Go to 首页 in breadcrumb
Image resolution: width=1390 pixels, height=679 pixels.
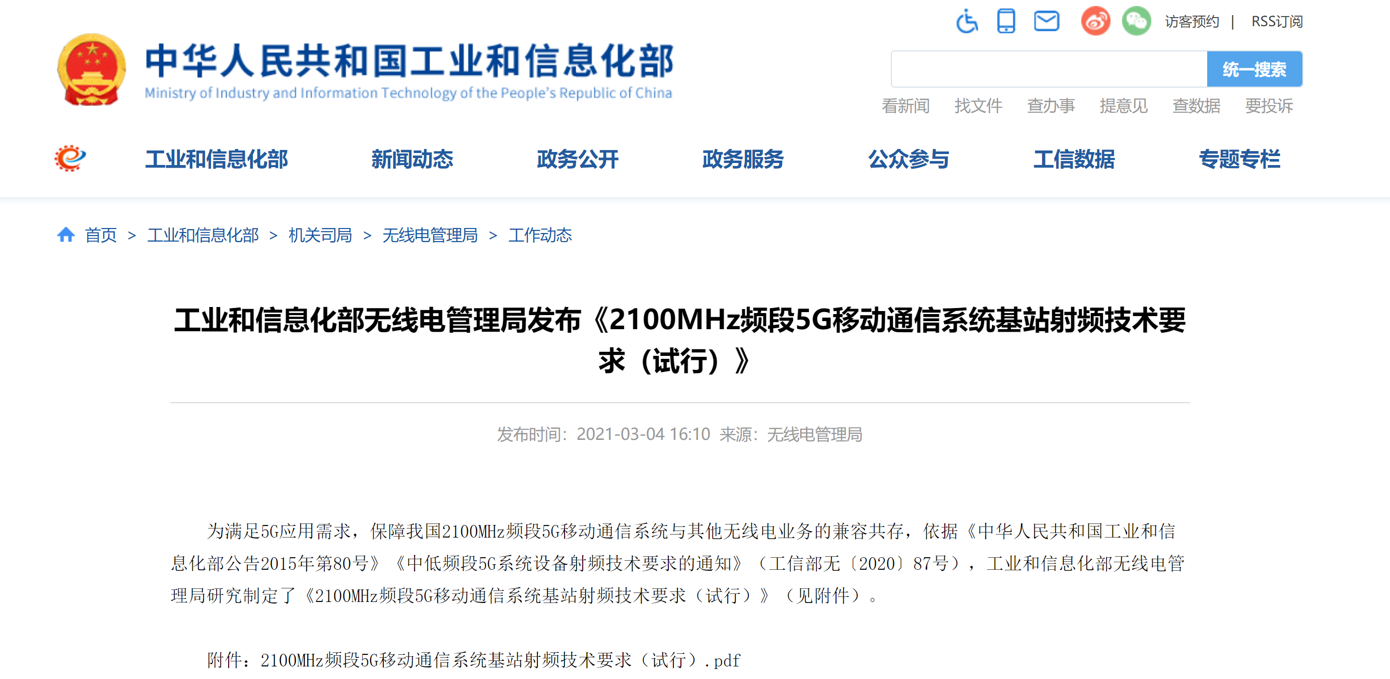click(x=101, y=235)
